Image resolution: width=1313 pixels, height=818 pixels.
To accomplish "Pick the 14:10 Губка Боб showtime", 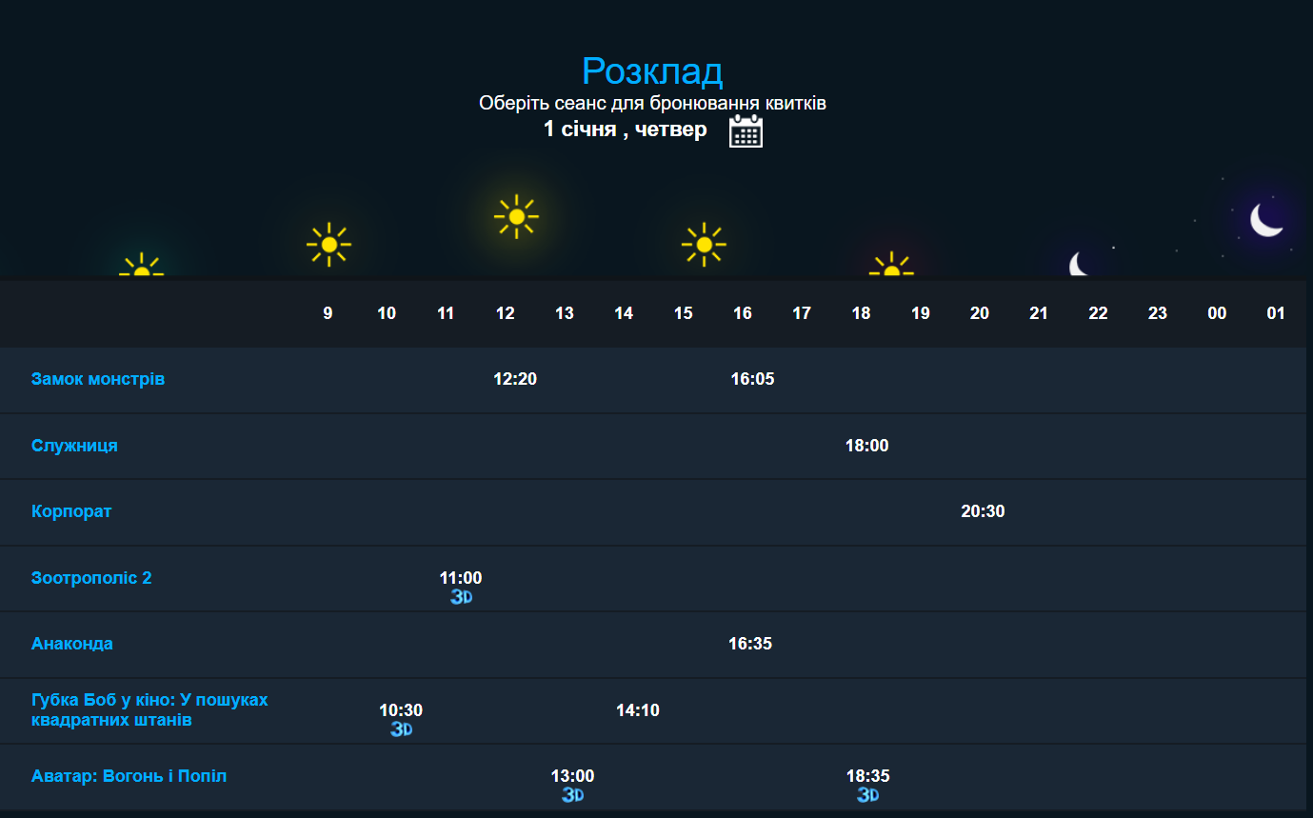I will click(x=638, y=710).
